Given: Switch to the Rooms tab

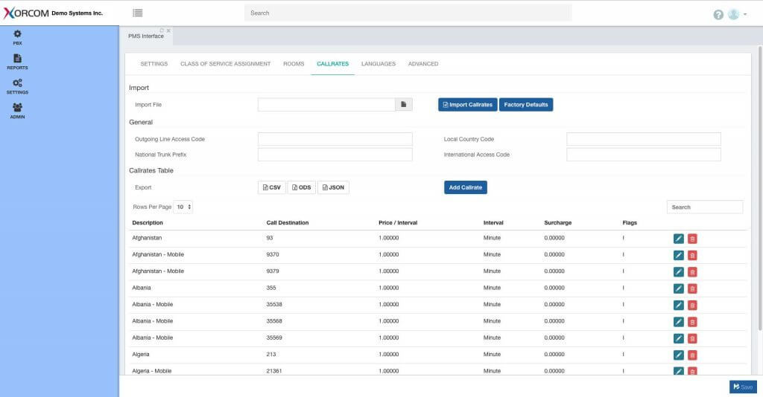Looking at the screenshot, I should tap(294, 64).
